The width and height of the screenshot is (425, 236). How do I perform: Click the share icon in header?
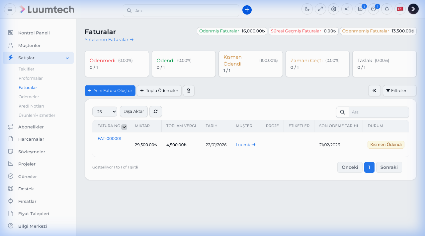[347, 9]
